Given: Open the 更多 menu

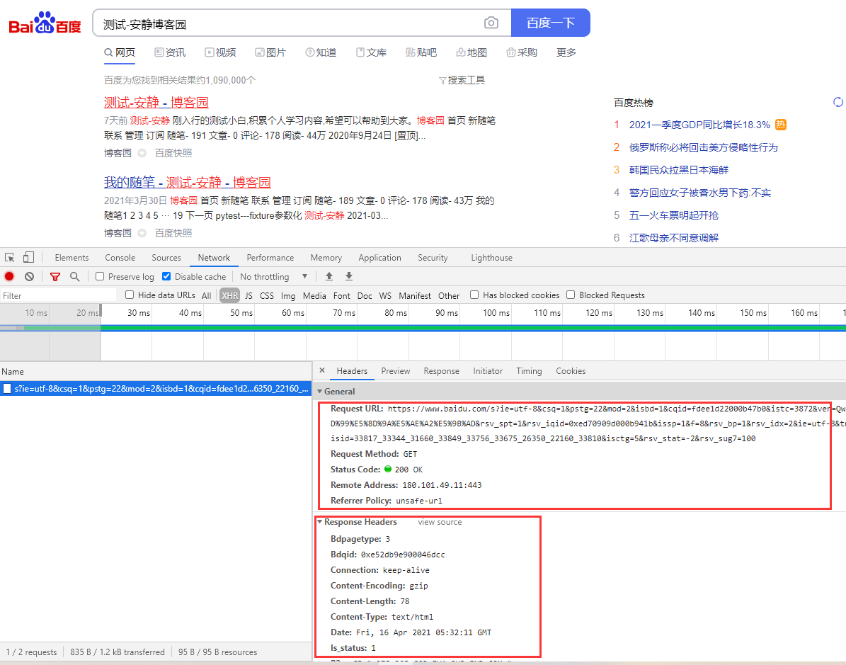Looking at the screenshot, I should [566, 52].
